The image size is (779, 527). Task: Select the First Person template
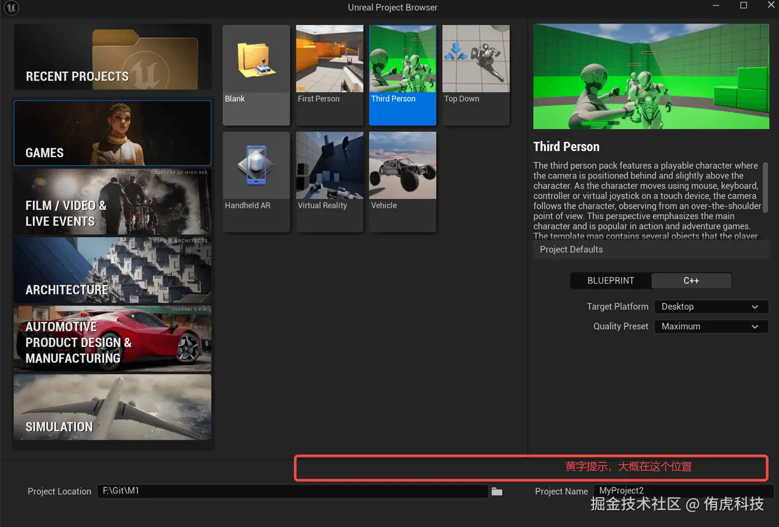click(x=329, y=75)
